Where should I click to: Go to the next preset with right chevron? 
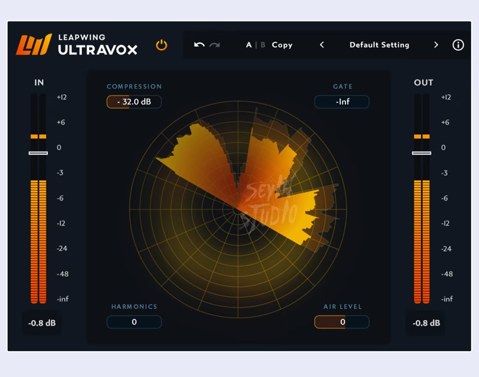click(x=436, y=45)
